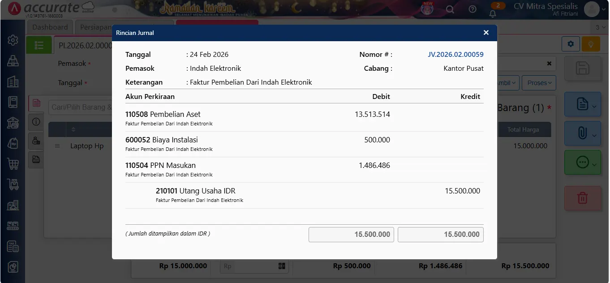The image size is (610, 283).
Task: Open the search magnifier in header
Action: [x=450, y=9]
